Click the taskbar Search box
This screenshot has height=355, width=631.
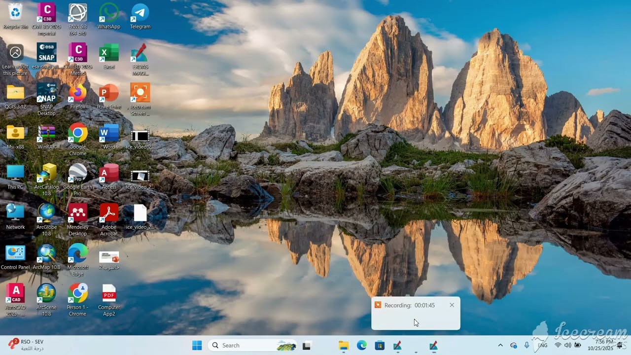point(253,346)
